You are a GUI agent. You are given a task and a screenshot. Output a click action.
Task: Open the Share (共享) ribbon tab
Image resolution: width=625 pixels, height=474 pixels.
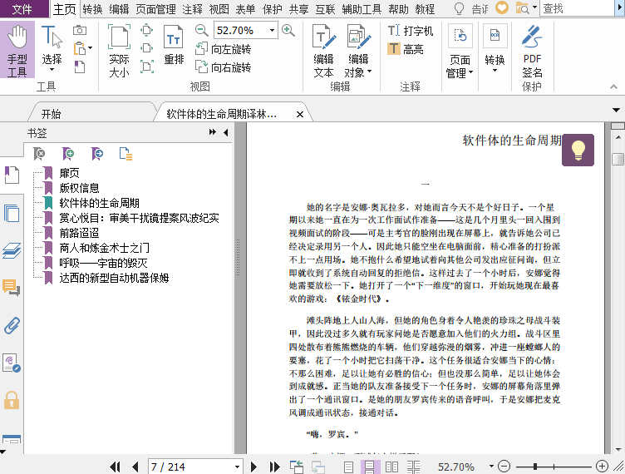click(x=298, y=9)
